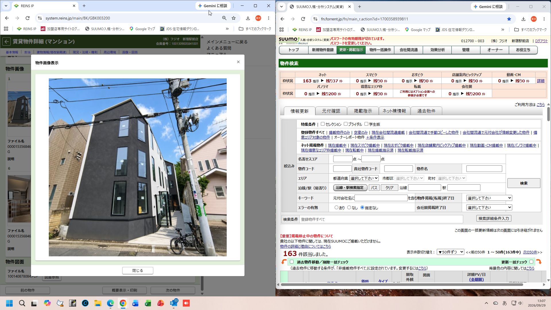Tick the 過去物件移動／削除一括チェック checkbox
Viewport: 551px width, 310px height.
pos(292,262)
